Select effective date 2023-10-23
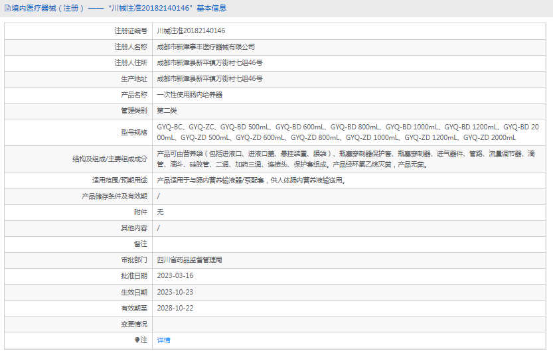This screenshot has height=351, width=553. 175,292
